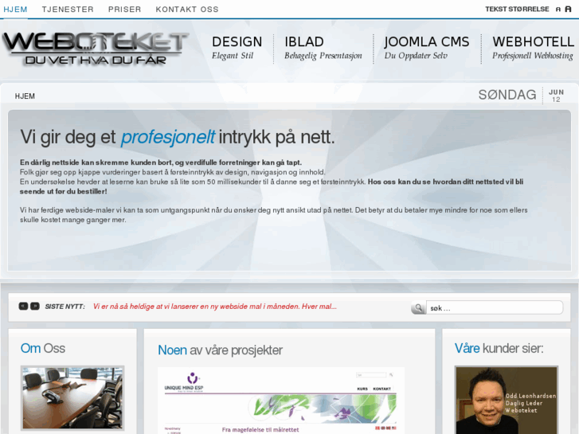The image size is (579, 434).
Task: Show next news item arrow
Action: pyautogui.click(x=35, y=307)
